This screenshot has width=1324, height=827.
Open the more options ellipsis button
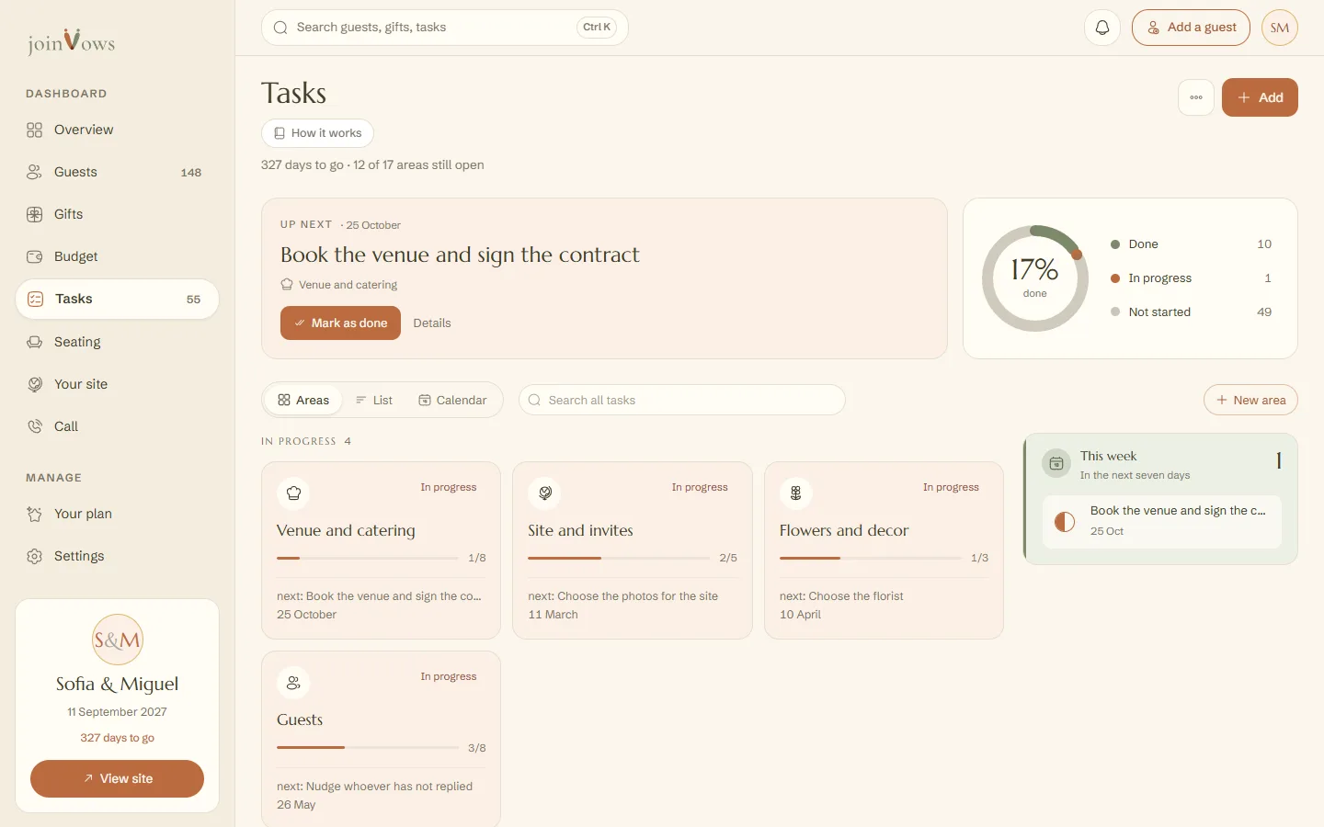point(1196,97)
